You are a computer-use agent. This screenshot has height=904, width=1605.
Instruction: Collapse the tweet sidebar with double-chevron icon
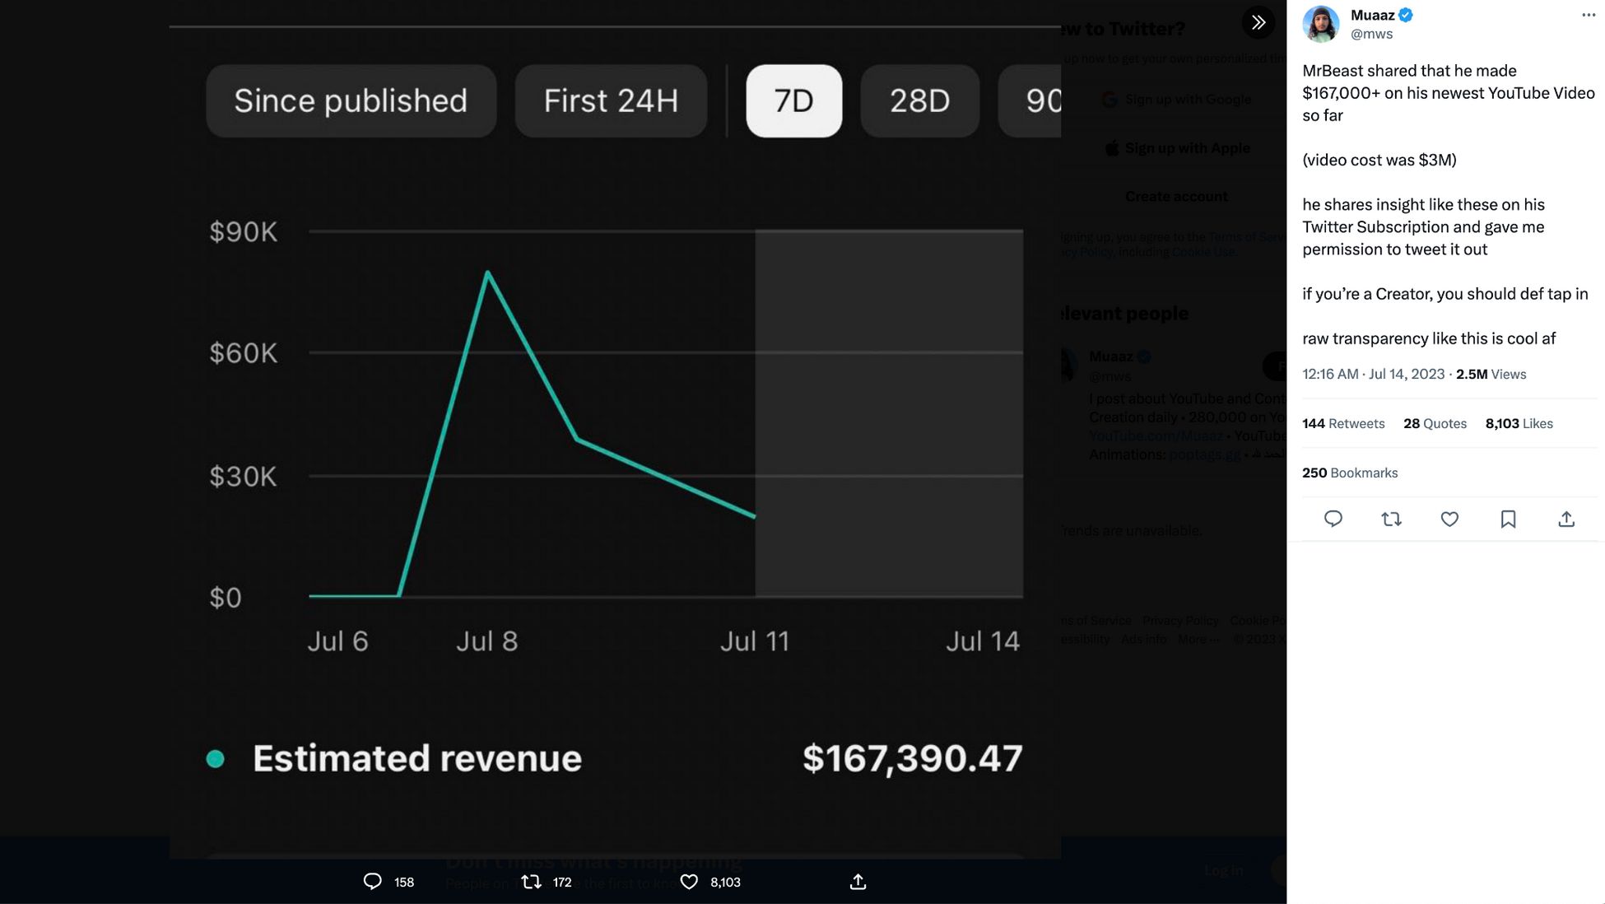(1258, 22)
